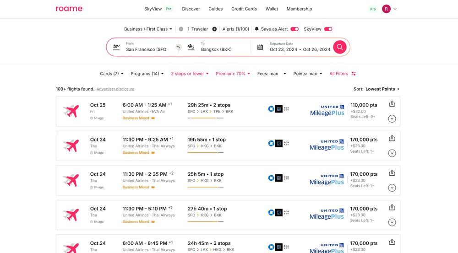Share the 110,000 pts Oct 25 flight
Screen dimensions: 458x253
[x=392, y=103]
